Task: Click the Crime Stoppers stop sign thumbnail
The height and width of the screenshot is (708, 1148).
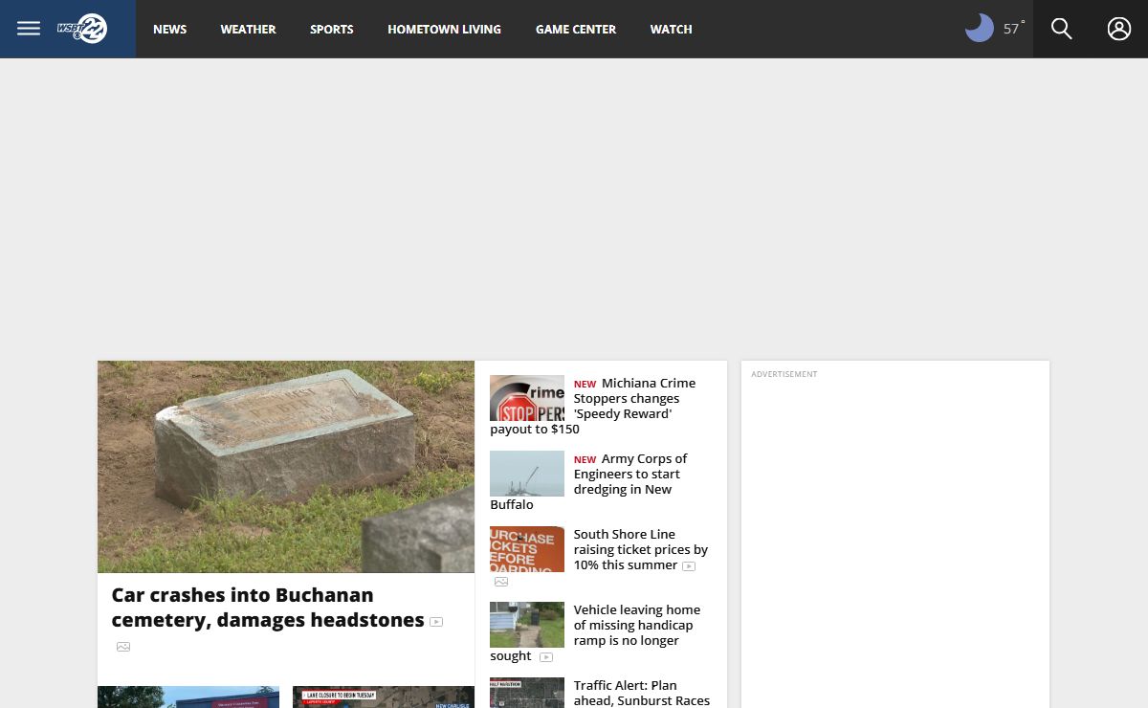Action: pyautogui.click(x=527, y=398)
